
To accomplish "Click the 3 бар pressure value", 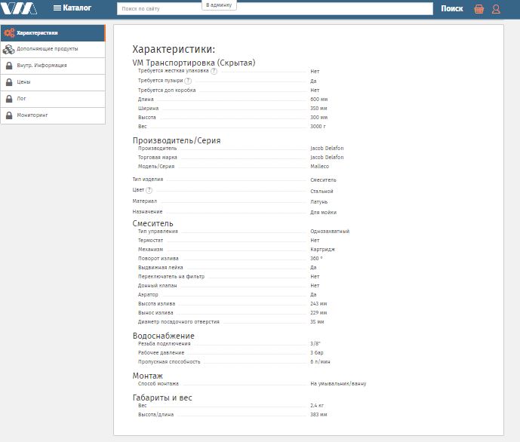I will [x=317, y=352].
